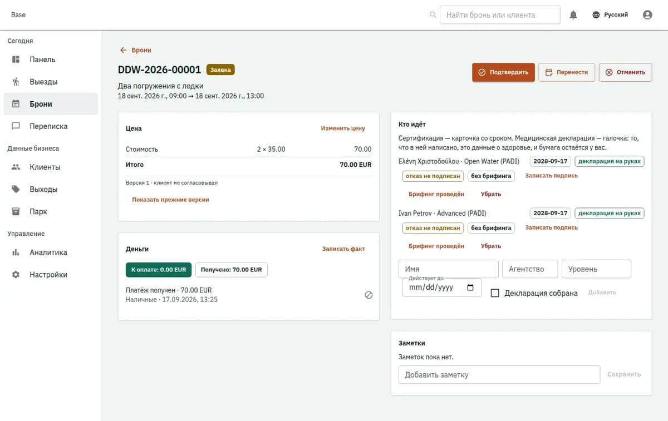Screen dimensions: 668x421
Task: Click the Настройки gear icon
Action: click(x=16, y=275)
